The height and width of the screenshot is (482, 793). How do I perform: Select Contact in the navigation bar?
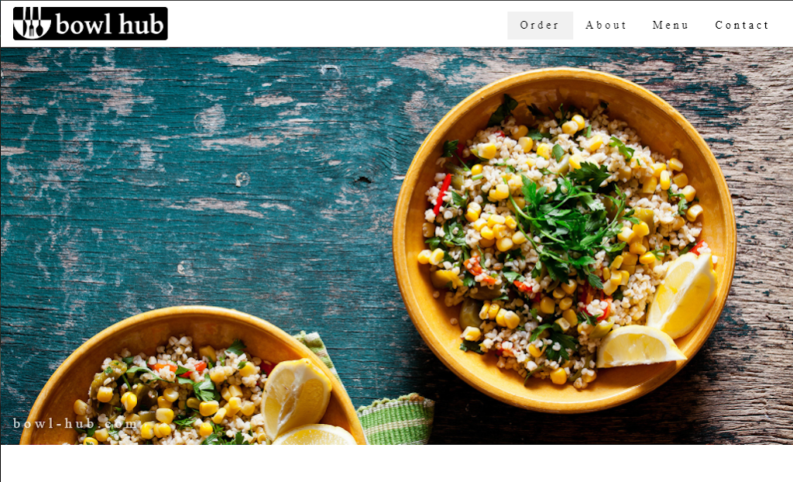point(742,26)
